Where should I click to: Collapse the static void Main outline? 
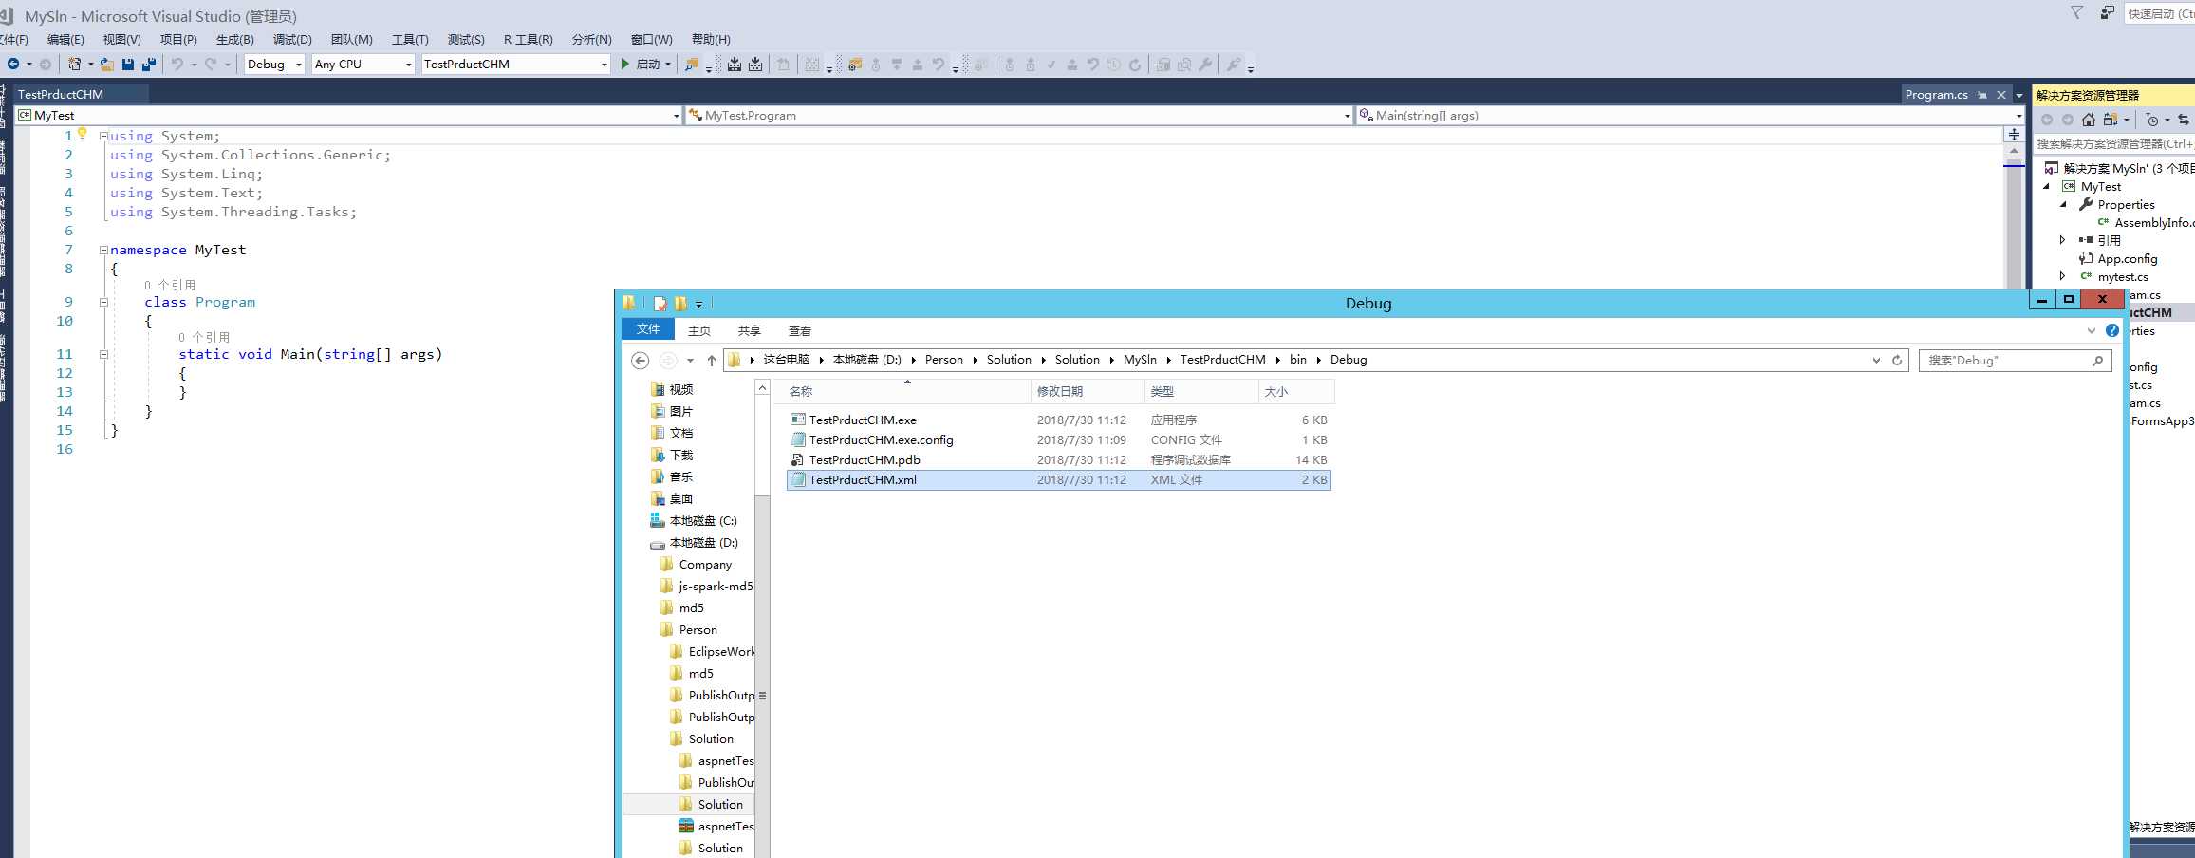(103, 355)
